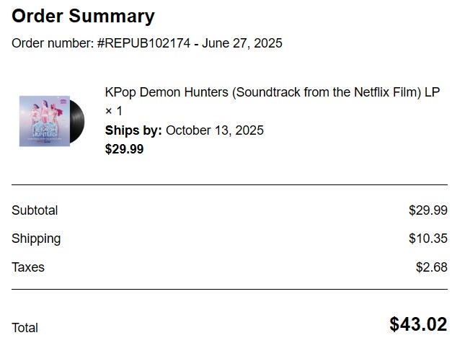Click the KPop Demon Hunters album thumbnail
Image resolution: width=465 pixels, height=361 pixels.
tap(52, 121)
